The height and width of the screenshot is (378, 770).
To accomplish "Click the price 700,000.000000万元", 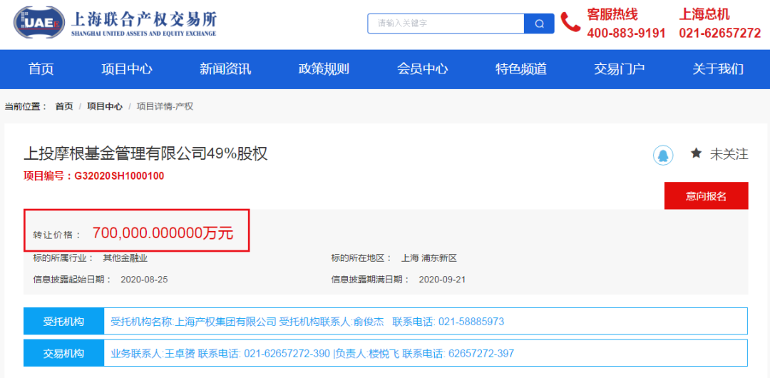I will click(x=163, y=233).
